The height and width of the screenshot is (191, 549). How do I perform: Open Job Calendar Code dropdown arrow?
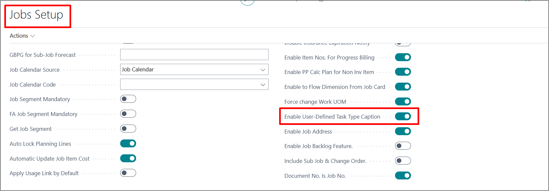tap(263, 85)
